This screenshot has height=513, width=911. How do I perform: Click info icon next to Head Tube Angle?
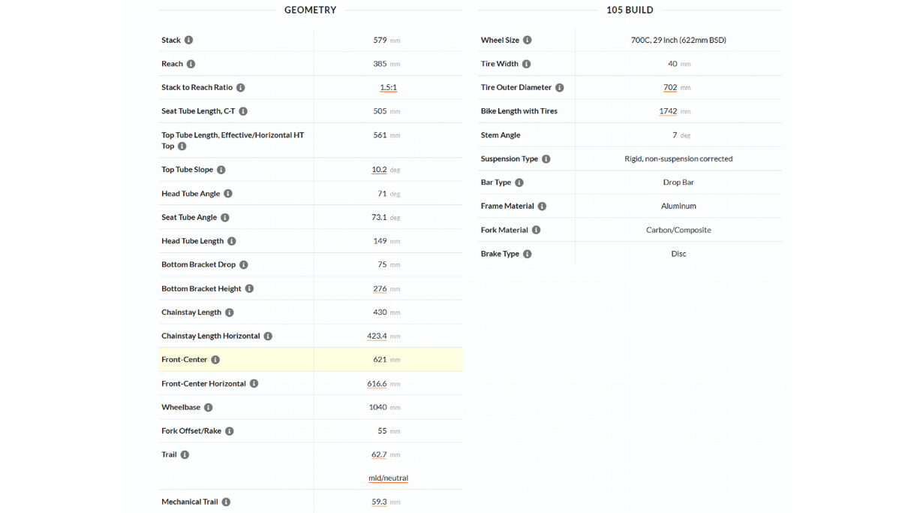tap(227, 194)
